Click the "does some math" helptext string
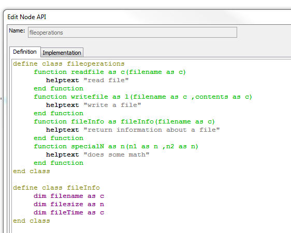 pos(116,154)
